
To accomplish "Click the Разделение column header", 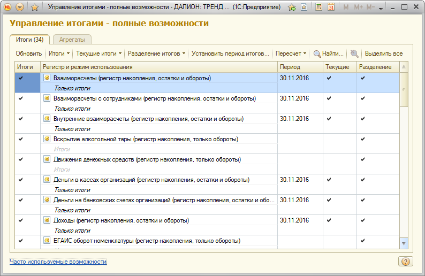I will 378,67.
